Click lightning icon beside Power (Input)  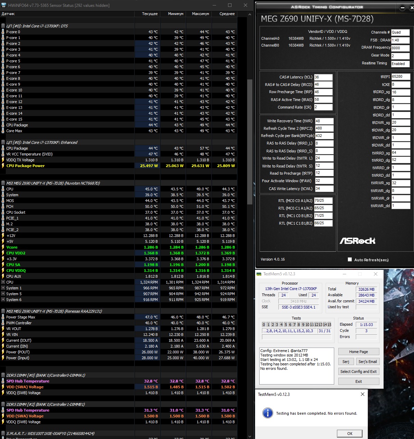pos(3,358)
